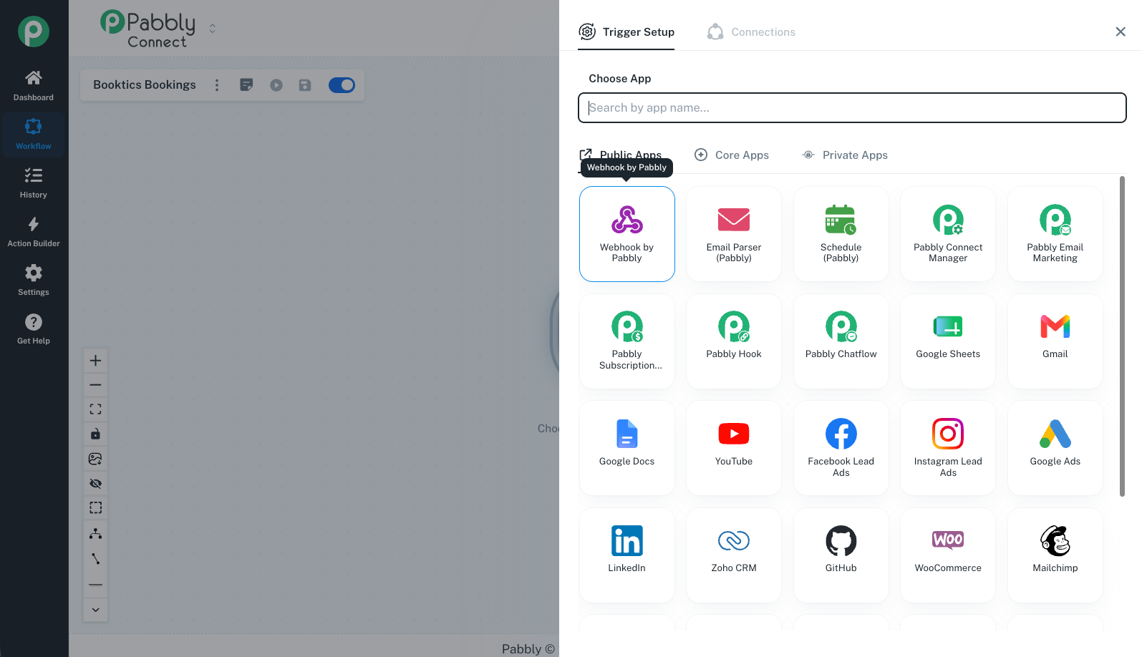Choose Pabbly Hook app
Screen dimensions: 1142x657
[734, 341]
